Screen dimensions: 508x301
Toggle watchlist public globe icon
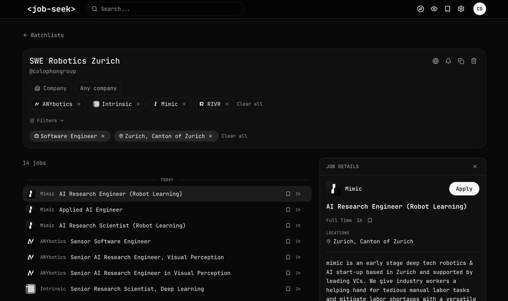click(x=436, y=61)
